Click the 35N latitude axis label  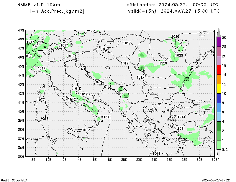(21, 157)
